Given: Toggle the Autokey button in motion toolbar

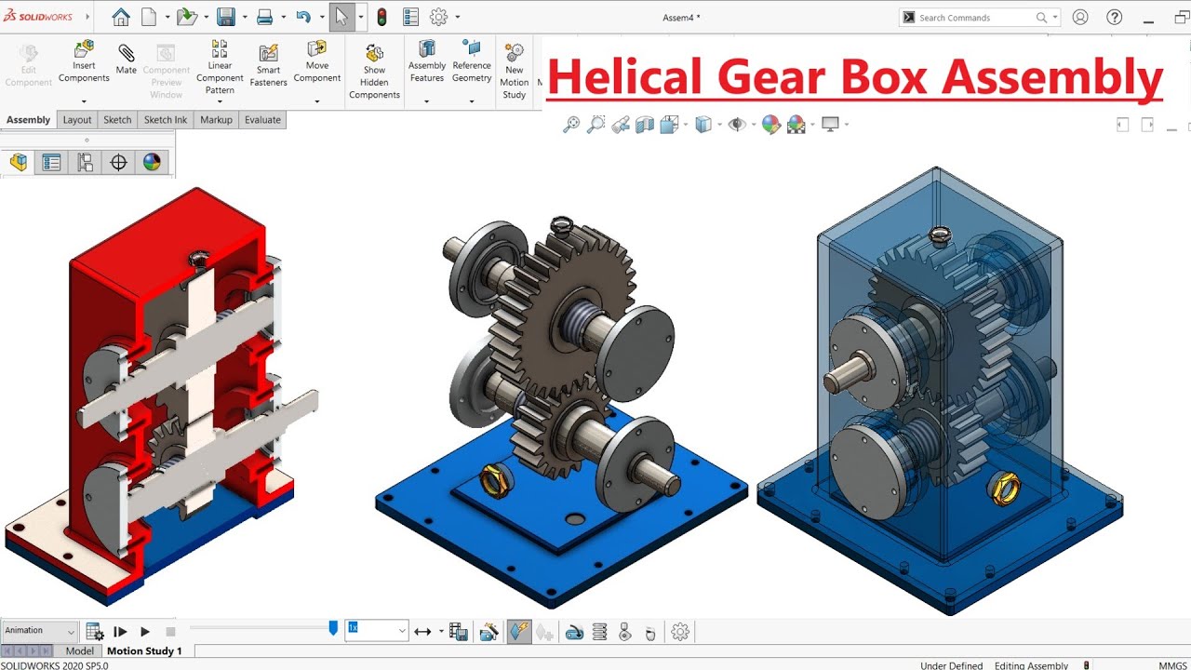Looking at the screenshot, I should click(519, 632).
